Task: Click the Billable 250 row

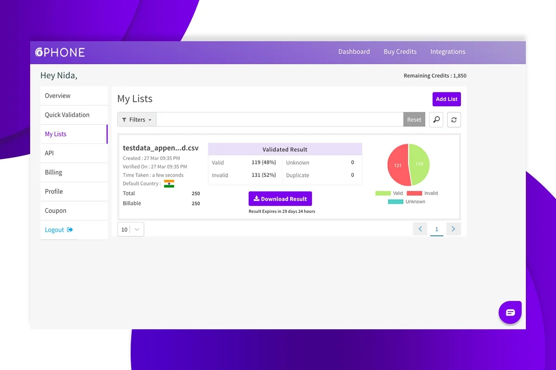Action: pos(161,203)
